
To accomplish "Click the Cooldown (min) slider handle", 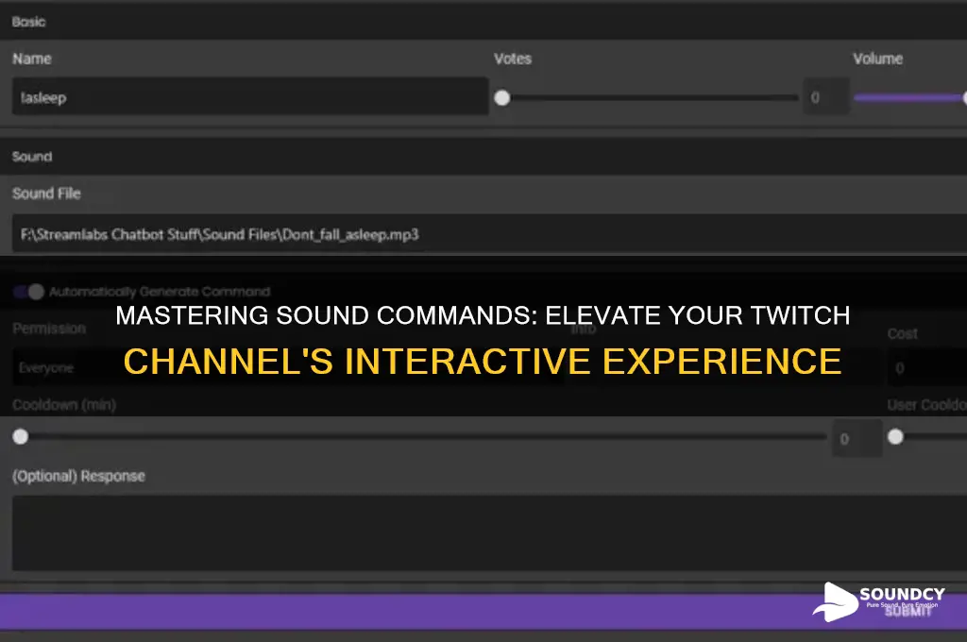I will pos(21,436).
